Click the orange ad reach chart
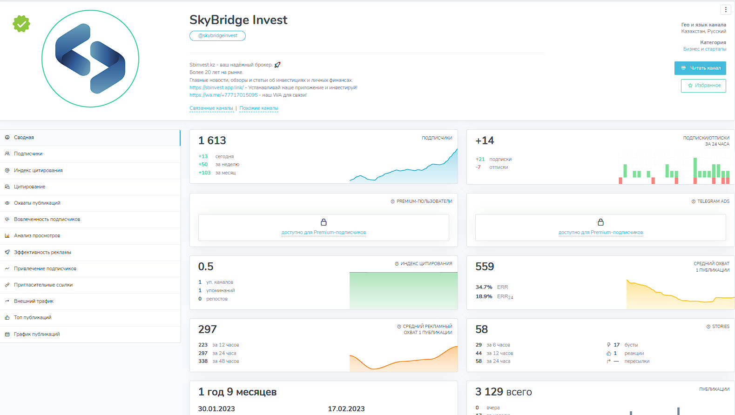 [x=404, y=359]
